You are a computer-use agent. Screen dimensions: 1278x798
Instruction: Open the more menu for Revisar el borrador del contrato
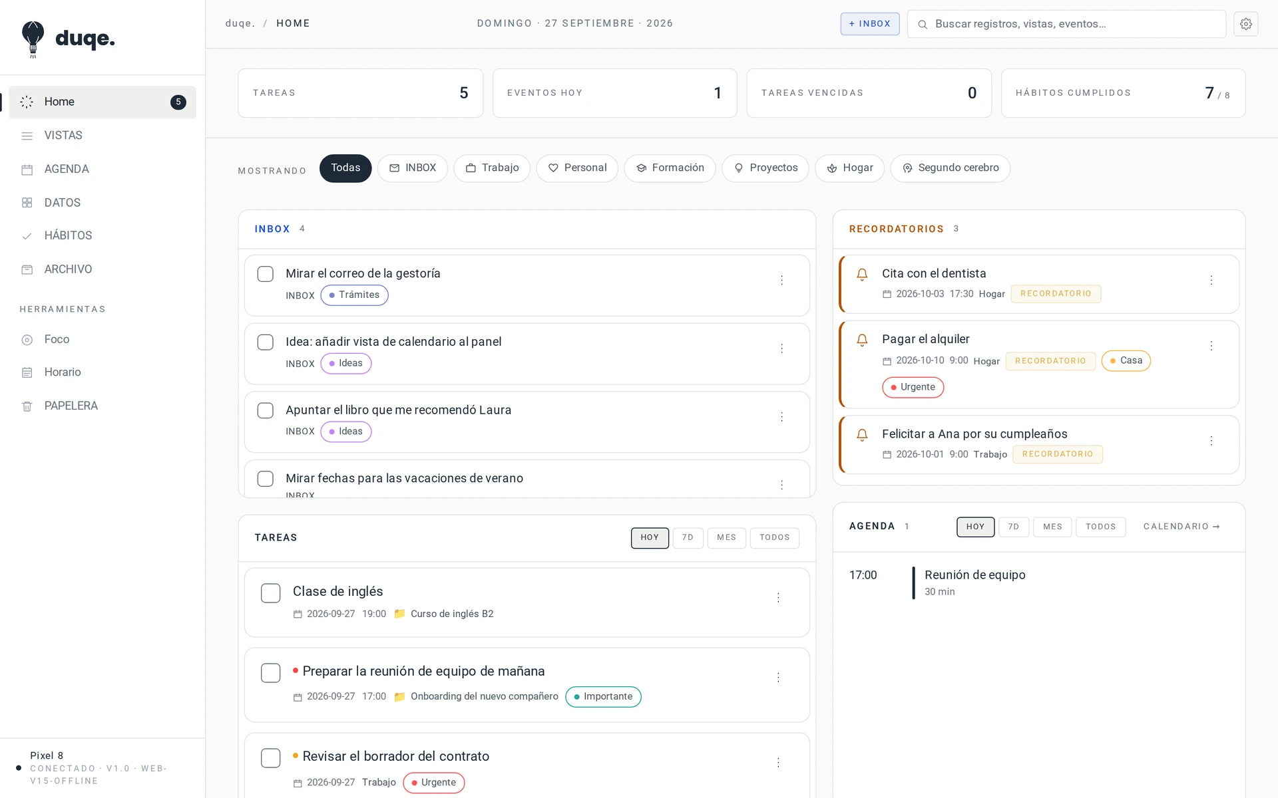[x=777, y=763]
